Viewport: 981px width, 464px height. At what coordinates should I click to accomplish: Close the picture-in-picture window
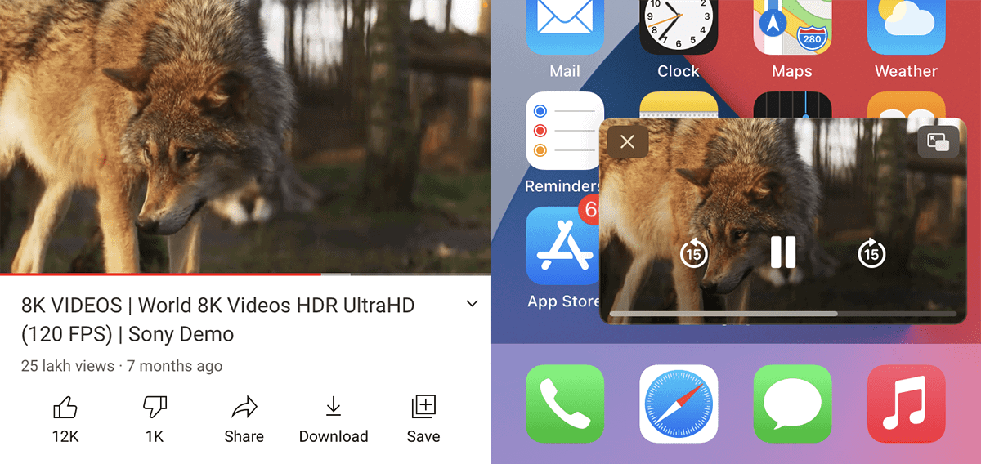(627, 142)
